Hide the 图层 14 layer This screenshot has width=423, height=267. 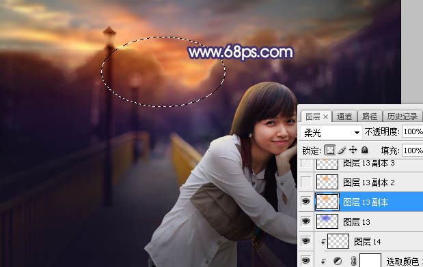pyautogui.click(x=306, y=241)
